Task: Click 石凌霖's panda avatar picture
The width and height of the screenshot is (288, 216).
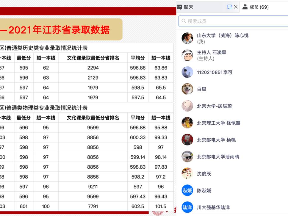Action: [187, 55]
